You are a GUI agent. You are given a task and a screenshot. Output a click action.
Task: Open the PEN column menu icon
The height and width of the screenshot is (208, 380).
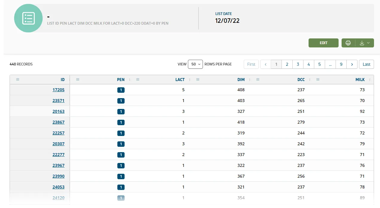(78, 80)
